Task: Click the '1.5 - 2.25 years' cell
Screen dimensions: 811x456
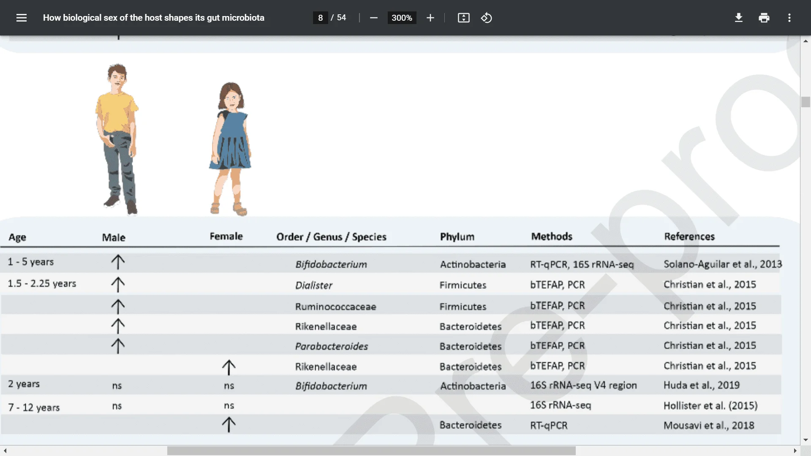Action: coord(42,283)
